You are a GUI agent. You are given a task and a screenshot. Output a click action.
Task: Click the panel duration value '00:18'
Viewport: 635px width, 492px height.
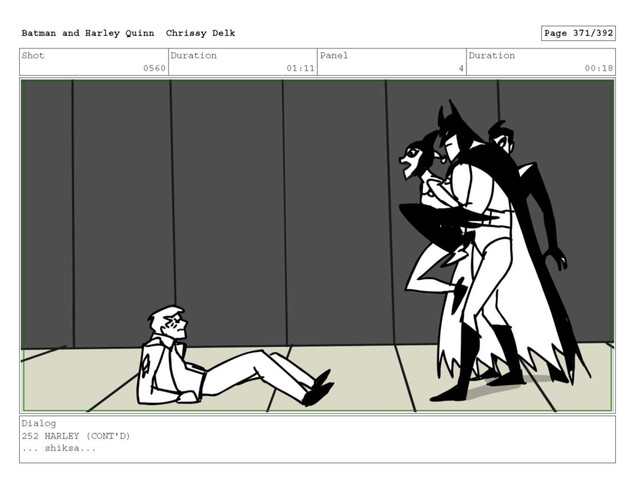tap(598, 68)
